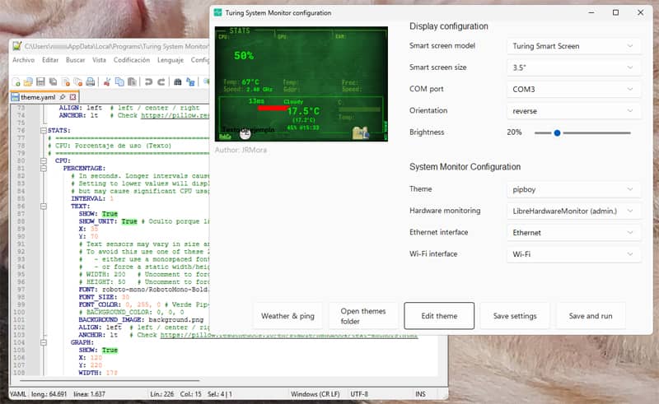Open the Lenguaje menu
659x404 pixels.
click(171, 60)
